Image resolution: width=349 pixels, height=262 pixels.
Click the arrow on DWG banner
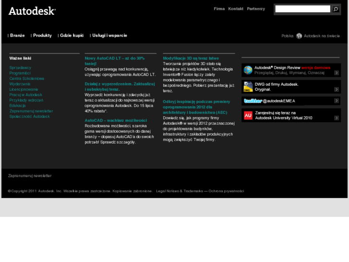click(337, 89)
